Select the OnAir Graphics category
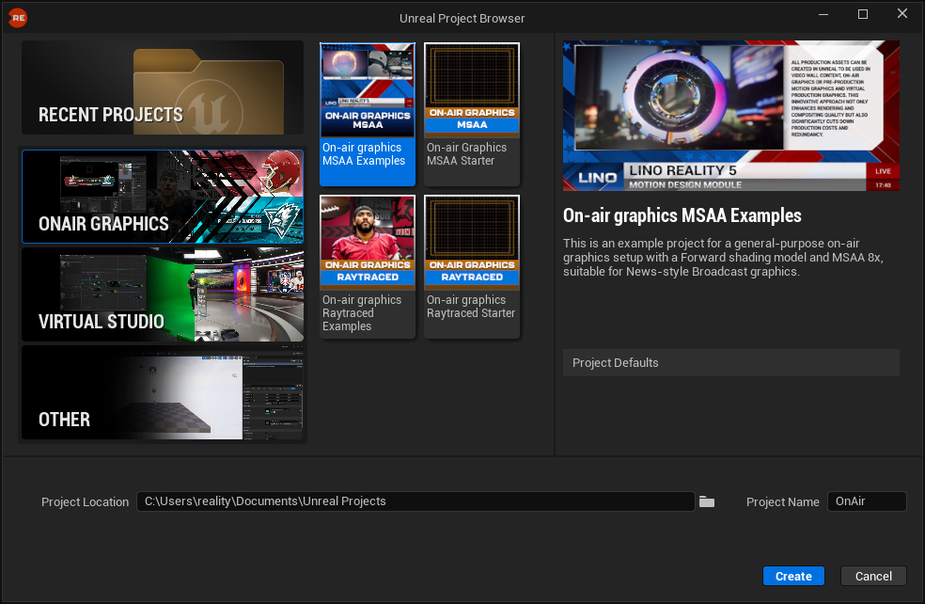Screen dimensions: 925x604 point(163,197)
